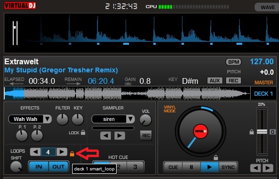The image size is (279, 179).
Task: Increase loop length with right arrow
Action: tap(62, 152)
